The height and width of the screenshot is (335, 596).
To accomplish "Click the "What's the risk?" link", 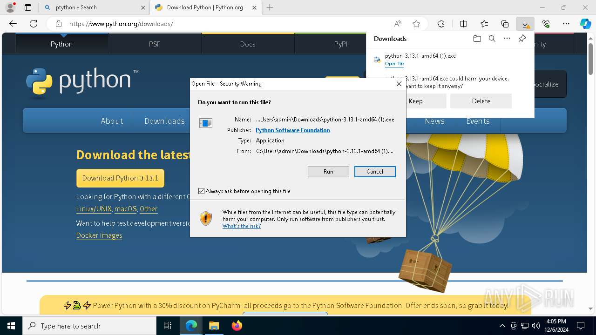I will coord(242,226).
